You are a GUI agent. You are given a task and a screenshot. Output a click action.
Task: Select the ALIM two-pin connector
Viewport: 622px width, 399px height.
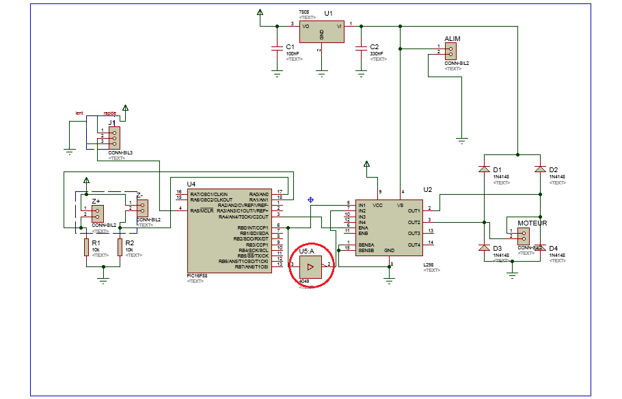click(450, 51)
